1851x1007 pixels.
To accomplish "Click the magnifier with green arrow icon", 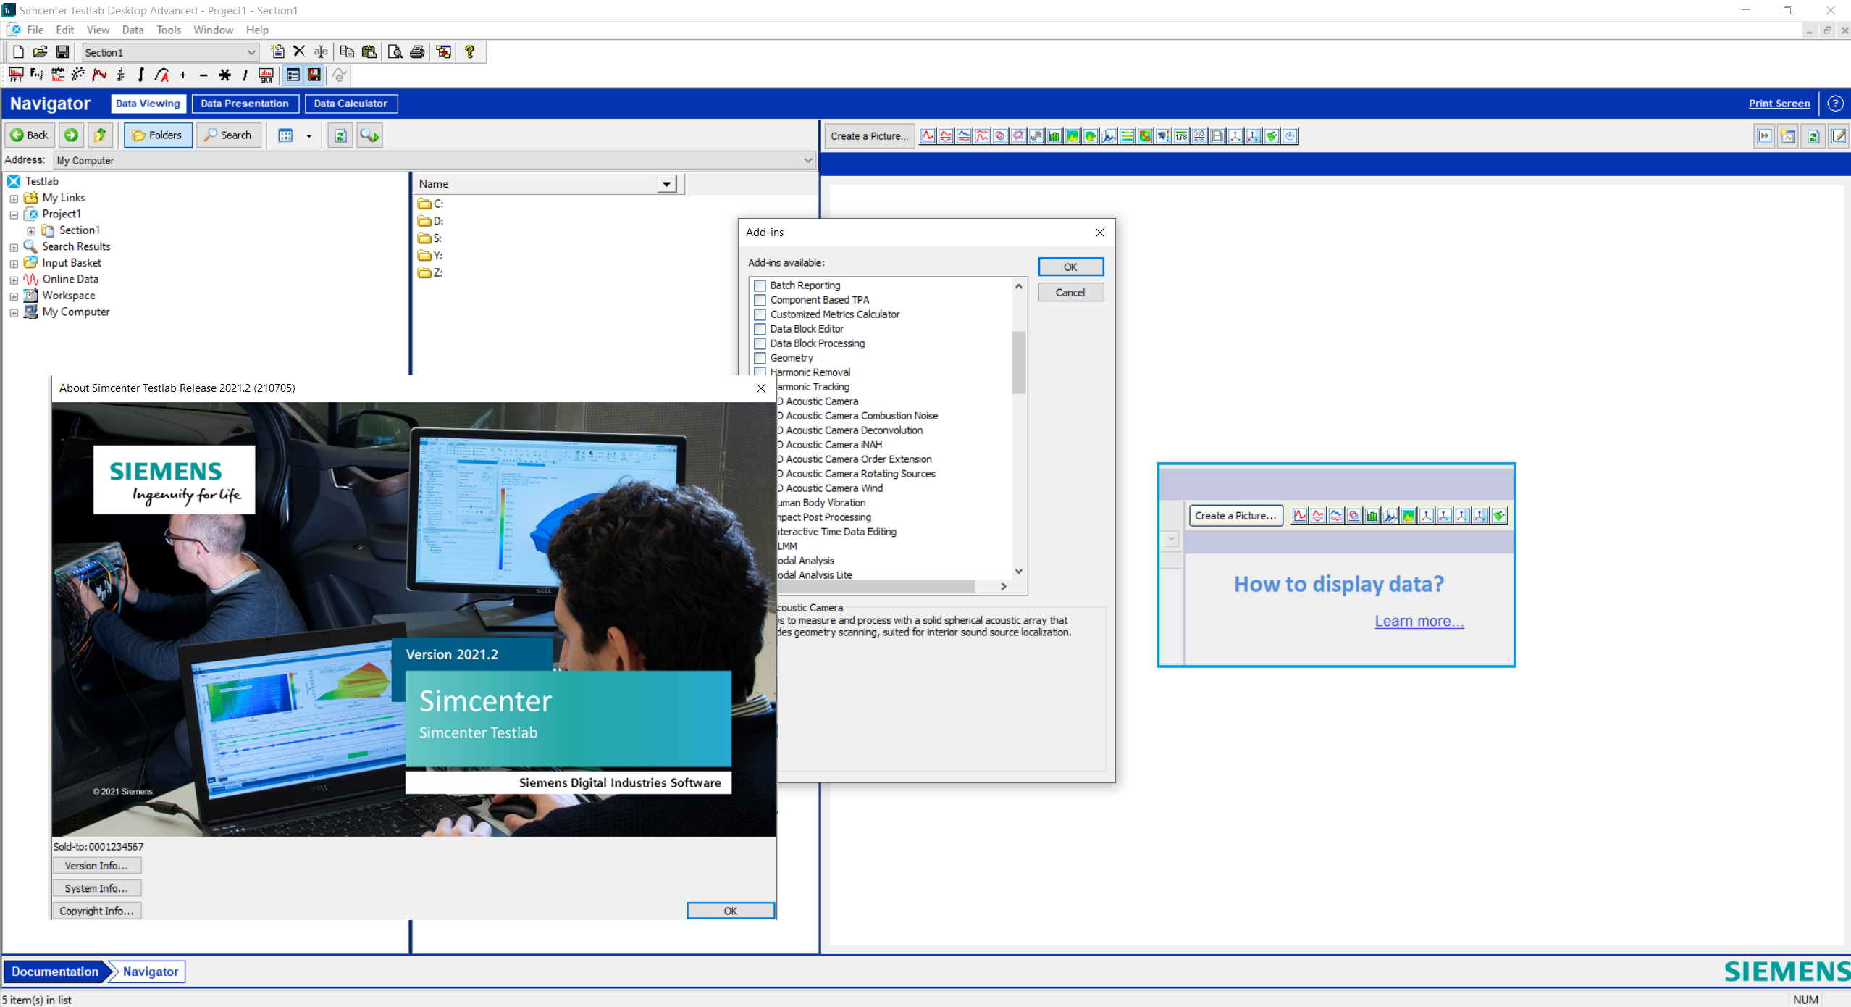I will point(369,135).
